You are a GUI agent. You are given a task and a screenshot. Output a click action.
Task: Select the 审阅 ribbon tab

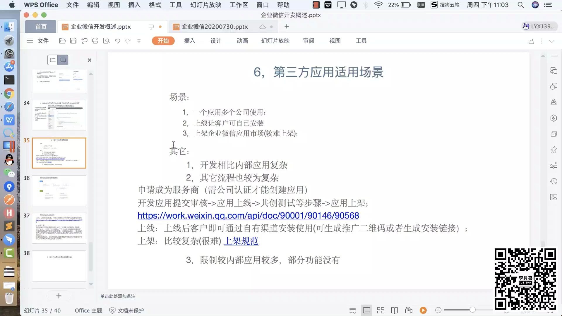(309, 41)
